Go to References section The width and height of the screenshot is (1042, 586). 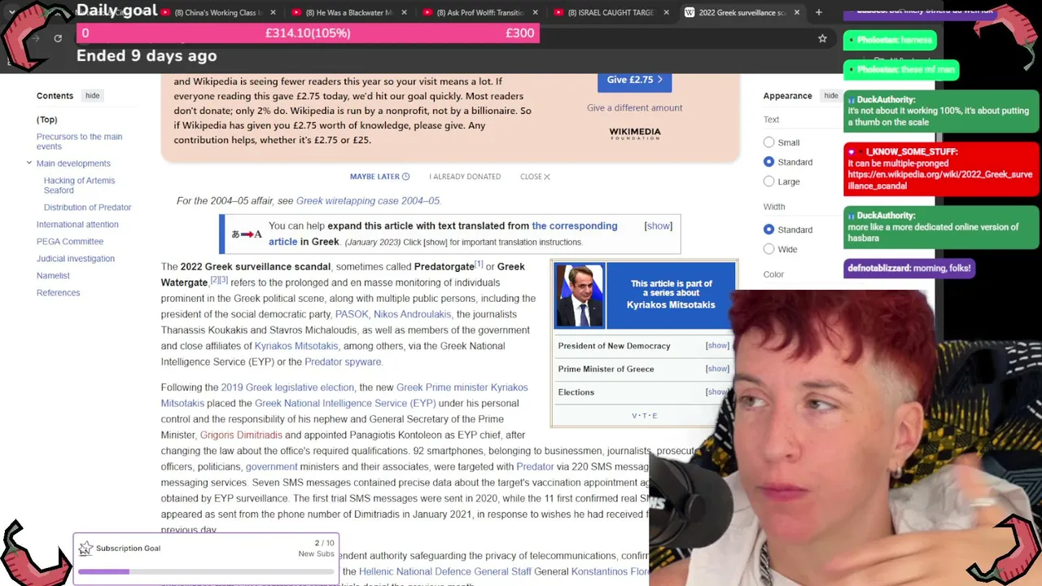pos(59,293)
